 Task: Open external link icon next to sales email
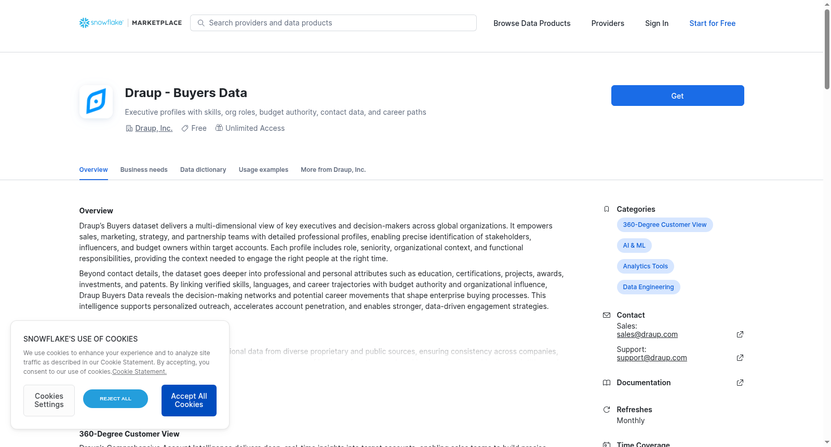point(740,334)
